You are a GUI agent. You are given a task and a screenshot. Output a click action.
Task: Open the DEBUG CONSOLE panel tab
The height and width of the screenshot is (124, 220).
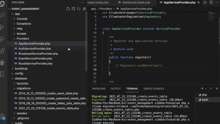tap(154, 89)
